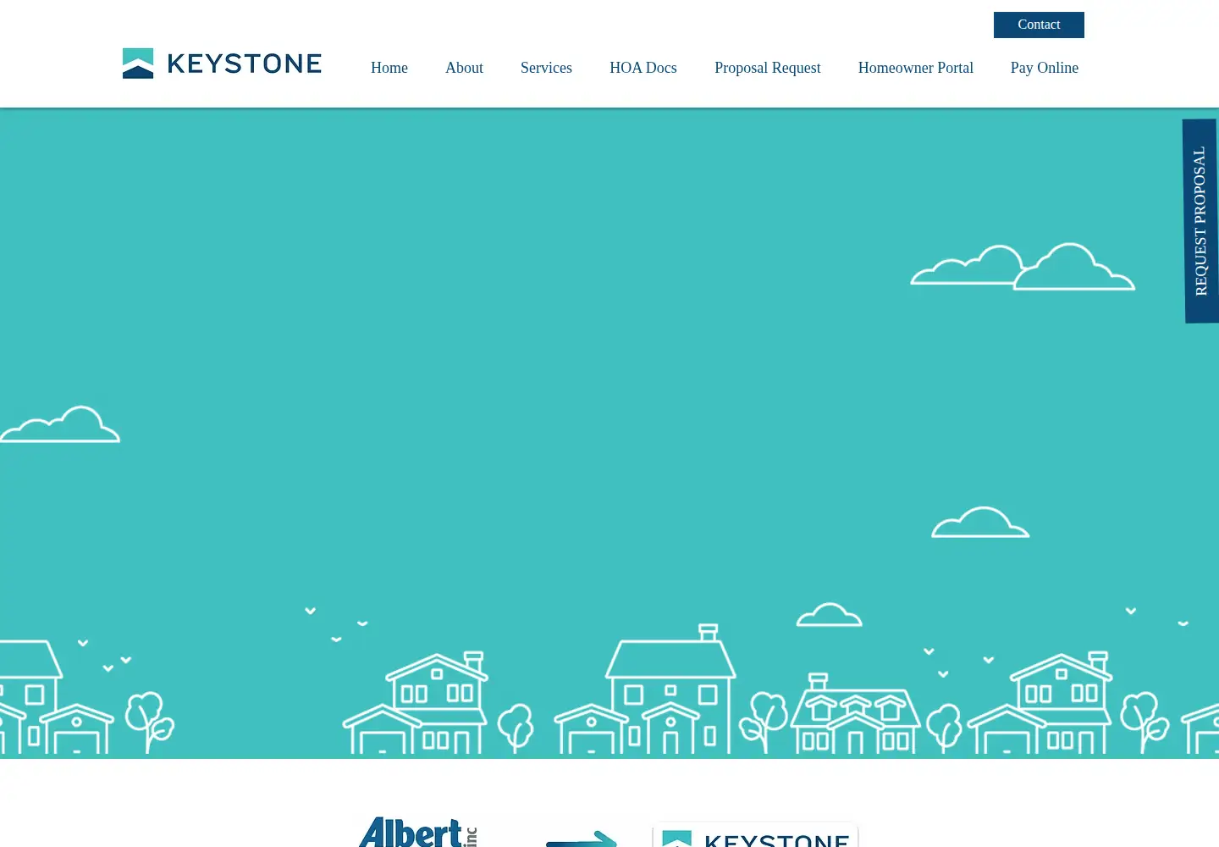Click the Contact button
Viewport: 1219px width, 847px height.
(1039, 25)
